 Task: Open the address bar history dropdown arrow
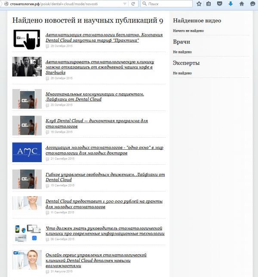click(125, 4)
